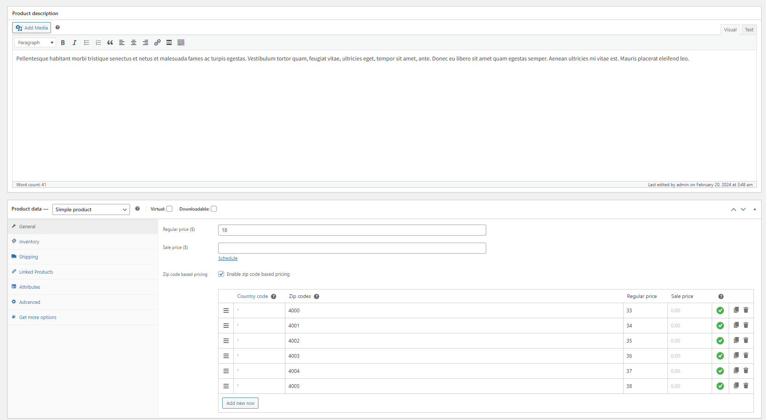Screen dimensions: 766x420
Task: Switch to the Text editor tab
Action: [x=749, y=30]
